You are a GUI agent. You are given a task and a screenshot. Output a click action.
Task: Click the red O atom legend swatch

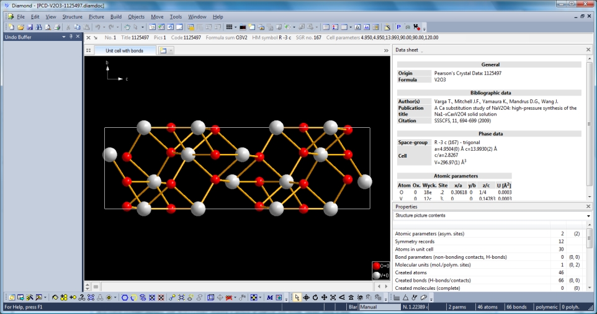pyautogui.click(x=376, y=266)
